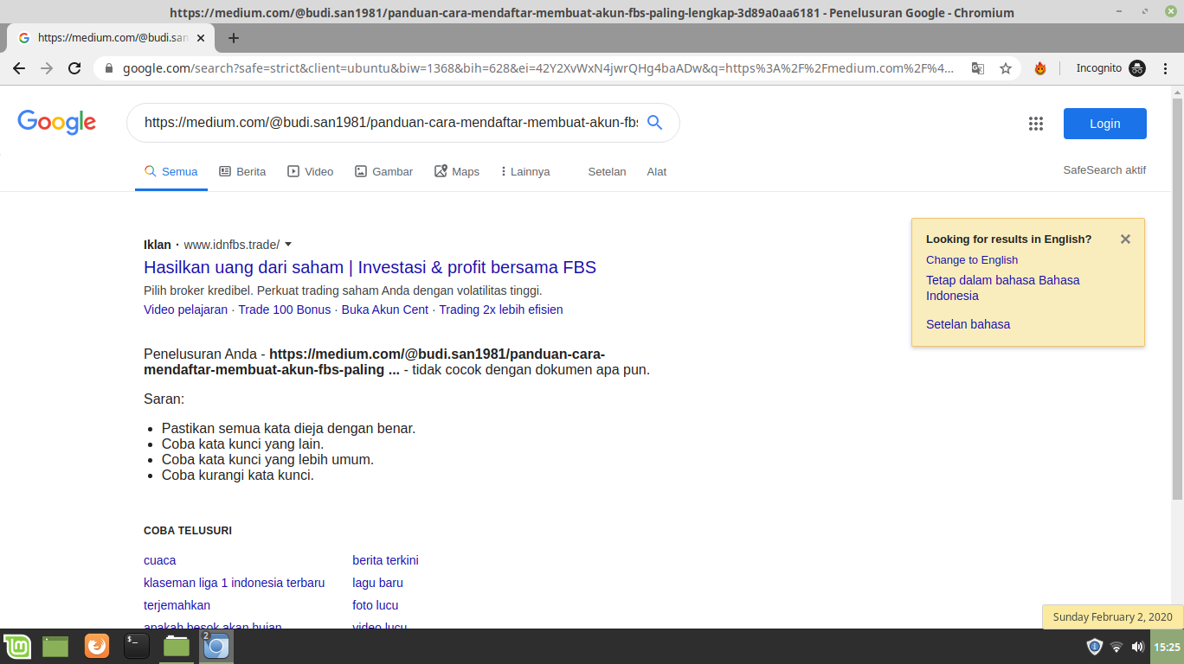Click Trading 2x lebih efisien sitelink
1184x664 pixels.
click(x=501, y=310)
